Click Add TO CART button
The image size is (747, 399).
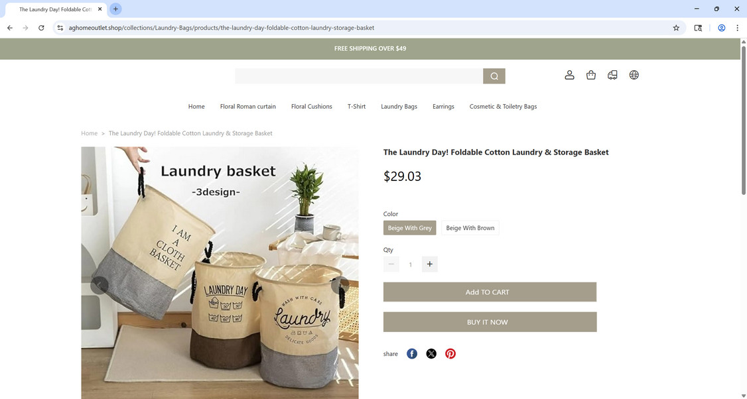(x=490, y=292)
